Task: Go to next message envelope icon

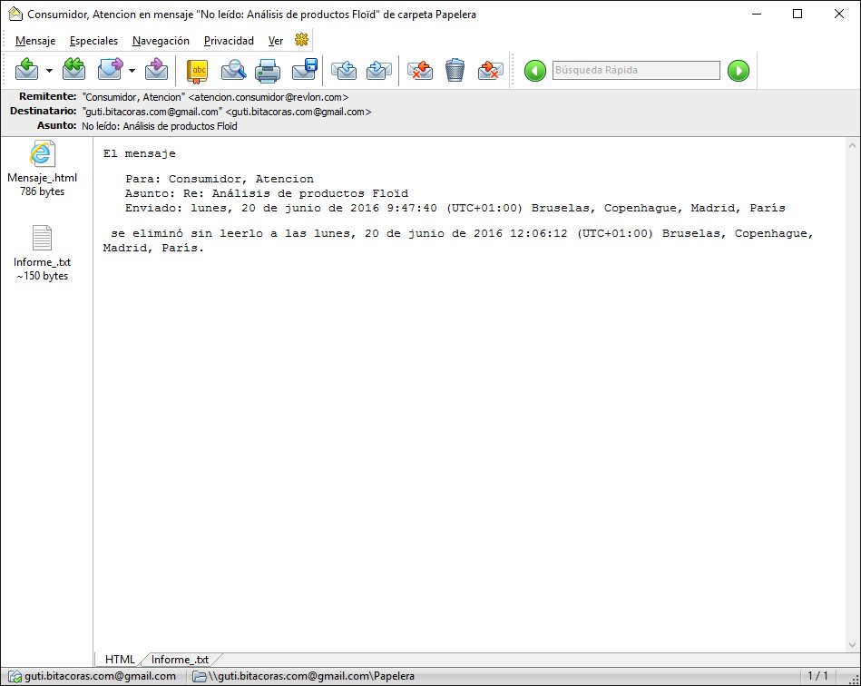Action: [379, 70]
